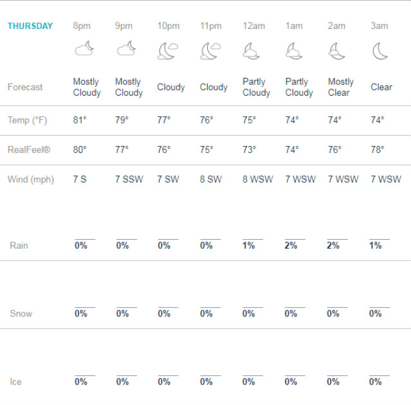
Task: Click the RealFeel® row label
Action: [29, 150]
